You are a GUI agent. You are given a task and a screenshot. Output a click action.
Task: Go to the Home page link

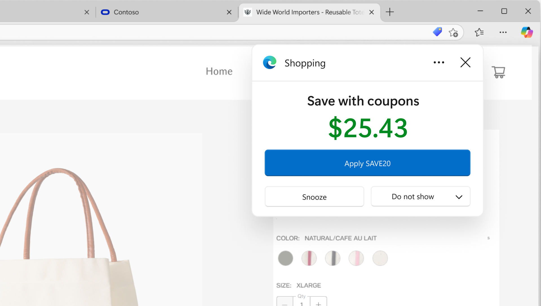(219, 71)
